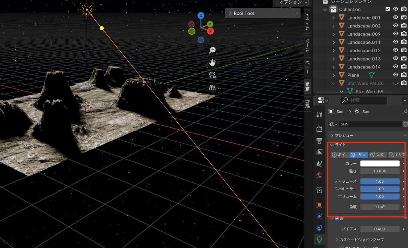Open the Object properties tab (orange square)
Viewport: 408px width, 248px height.
tap(319, 205)
